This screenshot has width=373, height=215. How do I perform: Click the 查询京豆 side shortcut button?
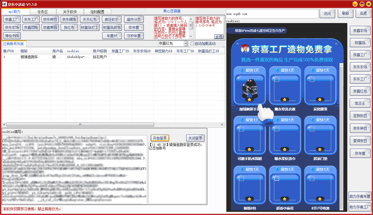360,141
